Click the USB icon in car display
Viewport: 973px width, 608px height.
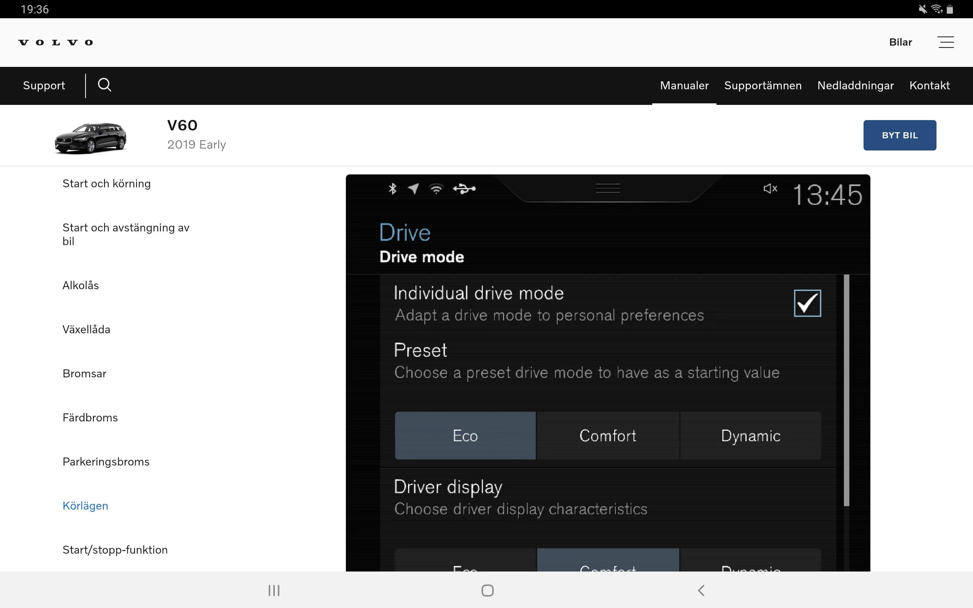tap(464, 188)
